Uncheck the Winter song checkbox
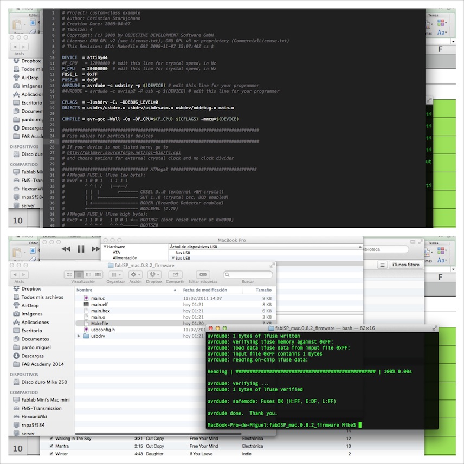The height and width of the screenshot is (464, 464). point(51,454)
